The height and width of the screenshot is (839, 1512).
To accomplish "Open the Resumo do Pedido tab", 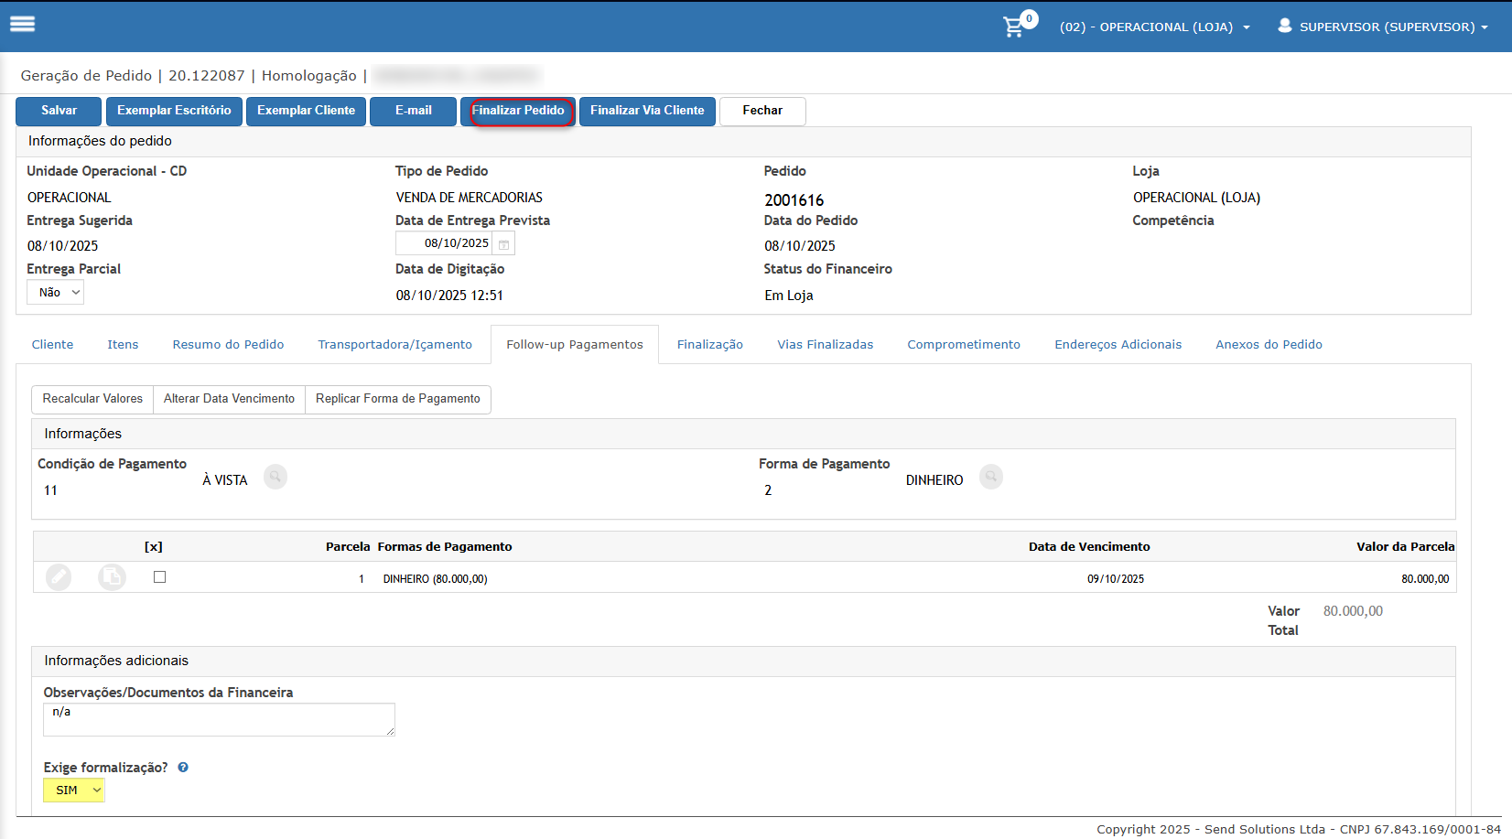I will (228, 345).
